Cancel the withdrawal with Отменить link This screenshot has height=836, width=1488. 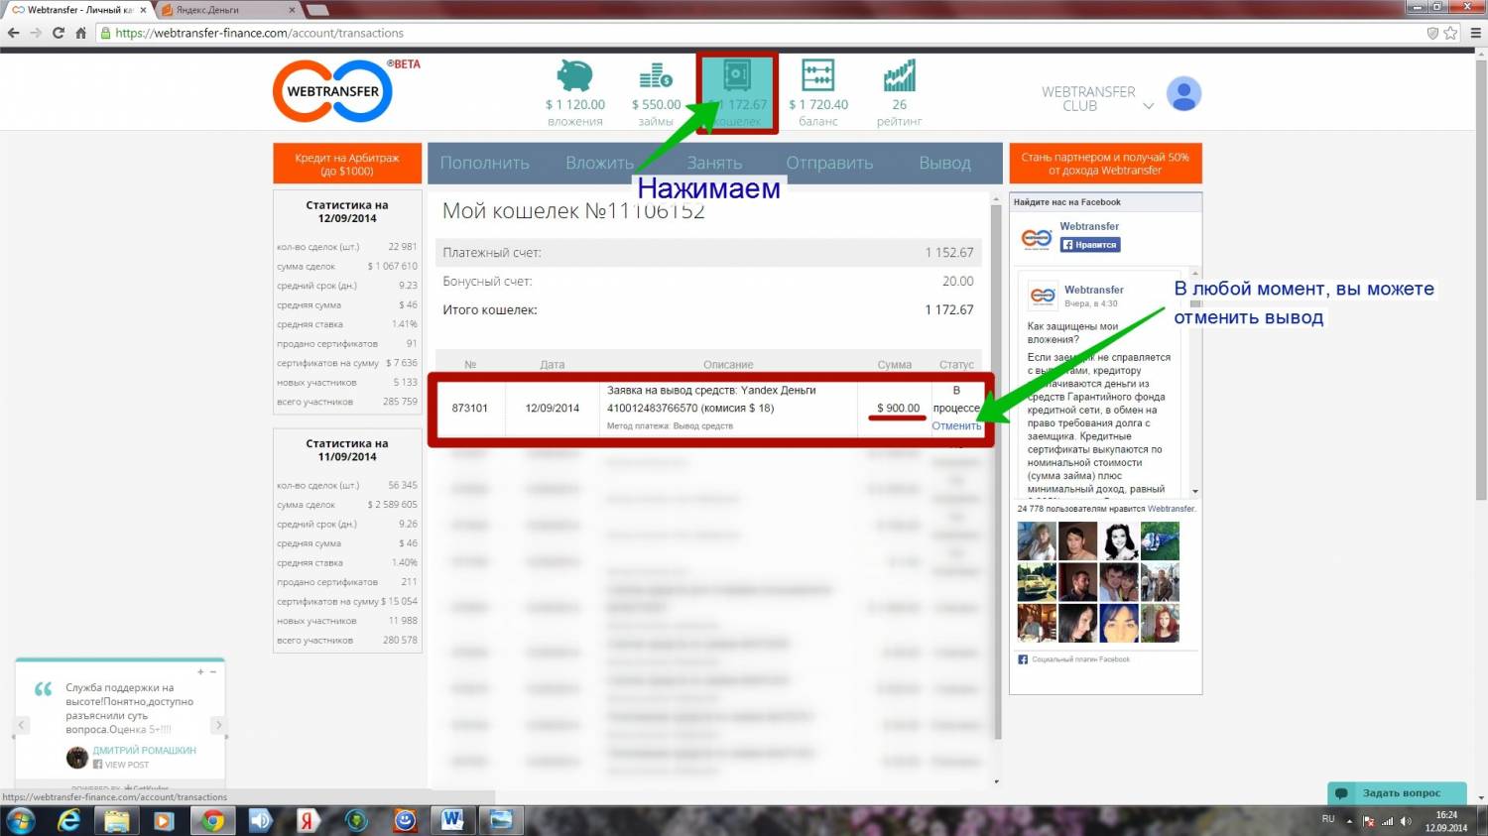955,425
